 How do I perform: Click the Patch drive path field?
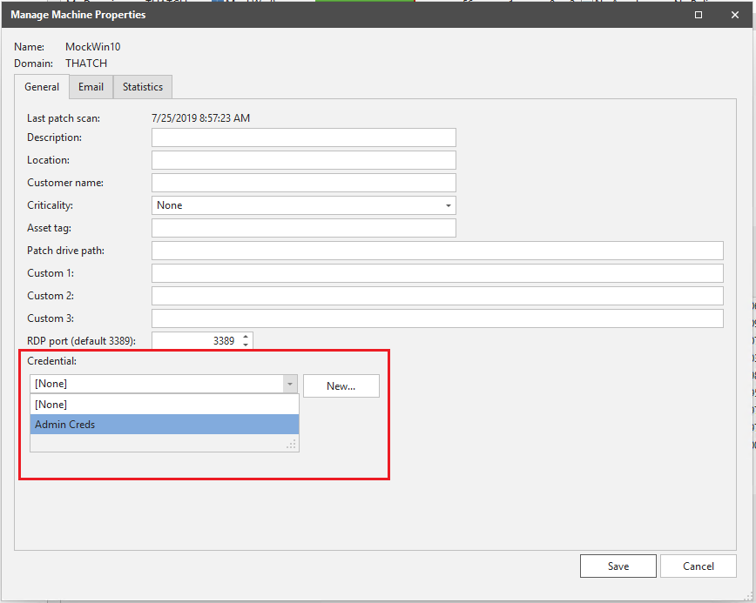click(x=437, y=251)
